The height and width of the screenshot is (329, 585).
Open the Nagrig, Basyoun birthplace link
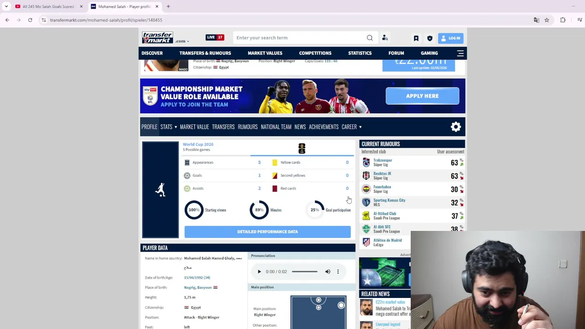tap(198, 287)
